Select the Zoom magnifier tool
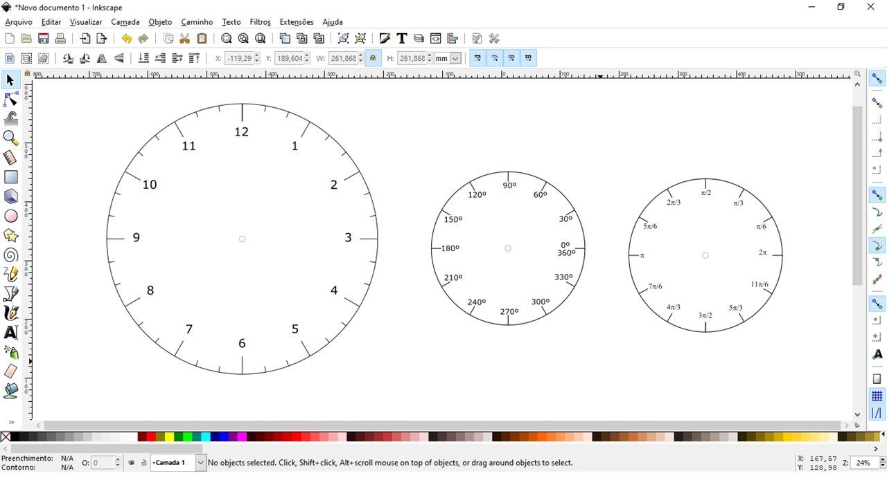 10,138
